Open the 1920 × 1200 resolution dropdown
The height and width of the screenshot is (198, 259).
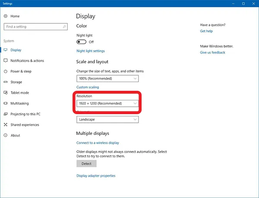coord(107,103)
